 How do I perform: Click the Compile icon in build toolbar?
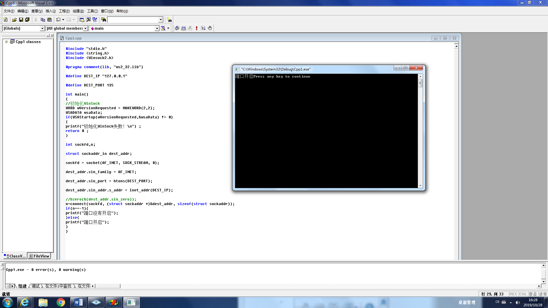tap(177, 28)
